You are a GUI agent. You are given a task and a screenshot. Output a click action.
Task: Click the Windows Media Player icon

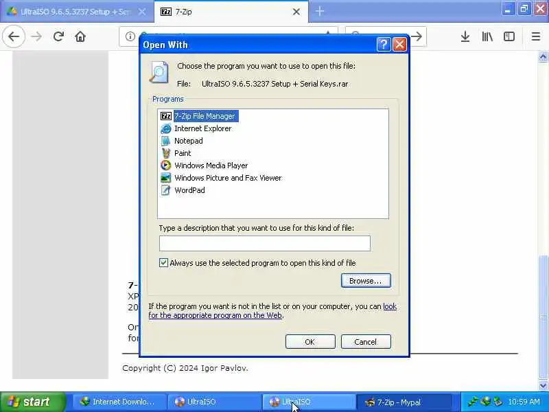[165, 165]
